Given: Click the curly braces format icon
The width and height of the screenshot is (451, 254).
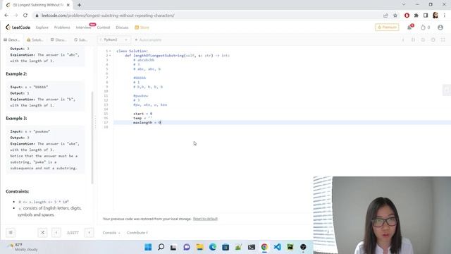Looking at the screenshot, I should 413,40.
